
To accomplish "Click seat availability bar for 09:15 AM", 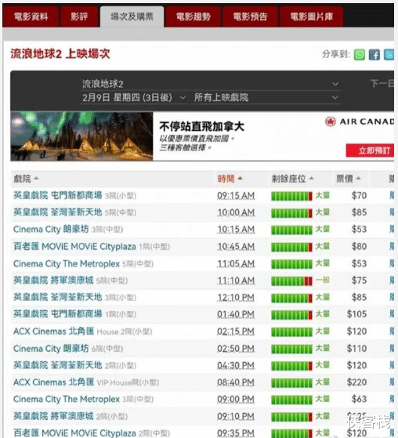I will pos(291,196).
